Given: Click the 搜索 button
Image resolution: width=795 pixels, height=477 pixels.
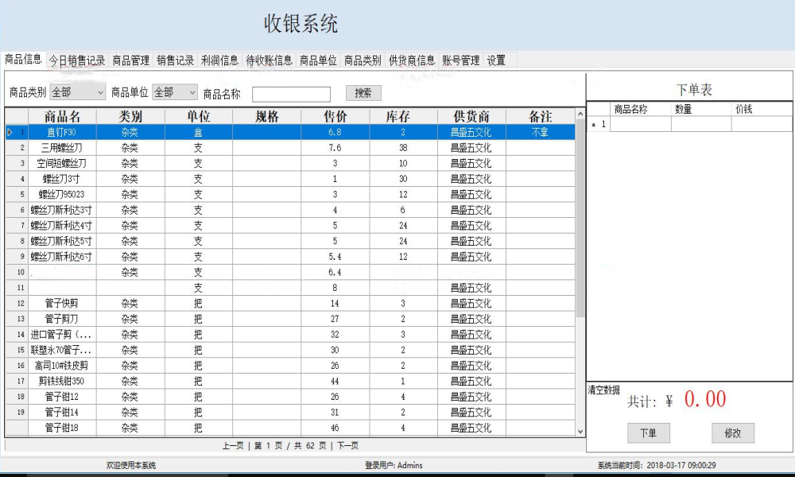Looking at the screenshot, I should pyautogui.click(x=363, y=93).
